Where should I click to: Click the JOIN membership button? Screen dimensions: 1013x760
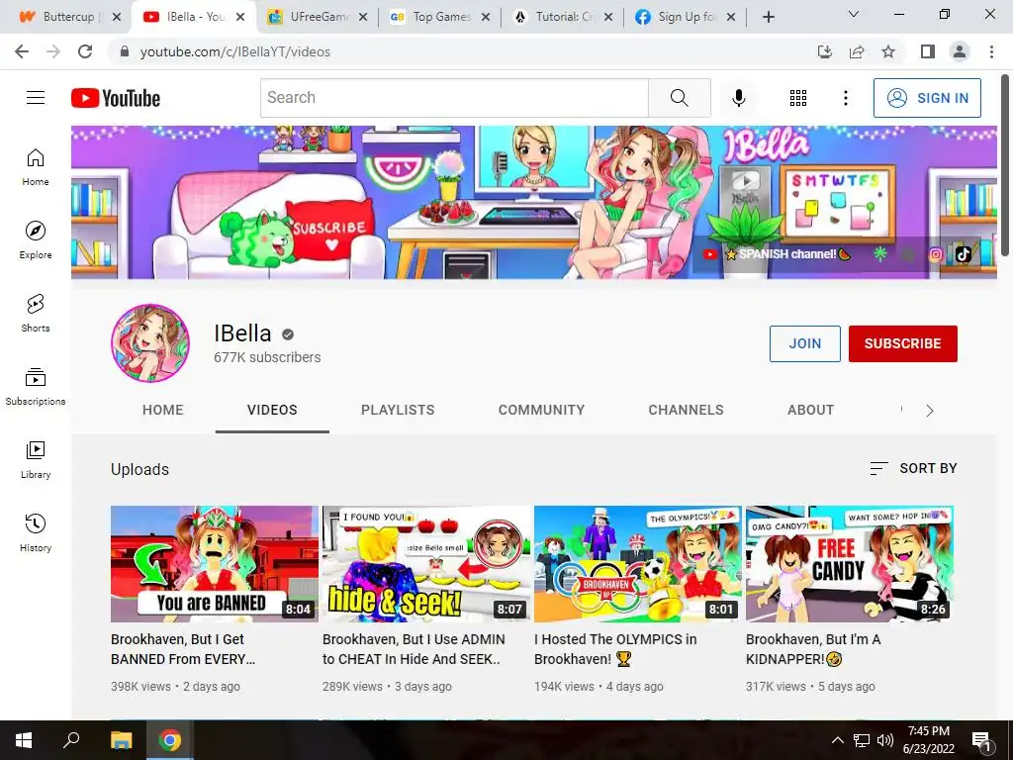point(805,343)
